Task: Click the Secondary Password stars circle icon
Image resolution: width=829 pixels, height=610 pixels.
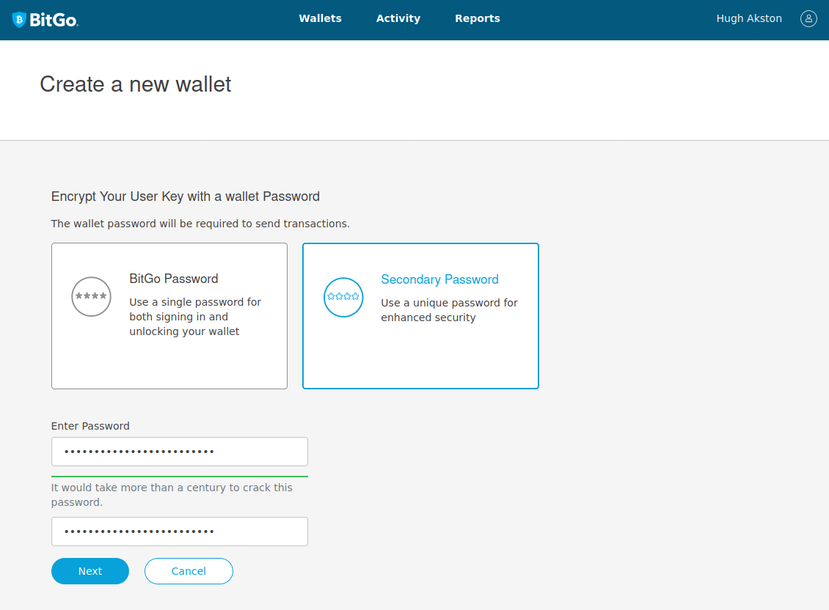Action: click(x=343, y=297)
